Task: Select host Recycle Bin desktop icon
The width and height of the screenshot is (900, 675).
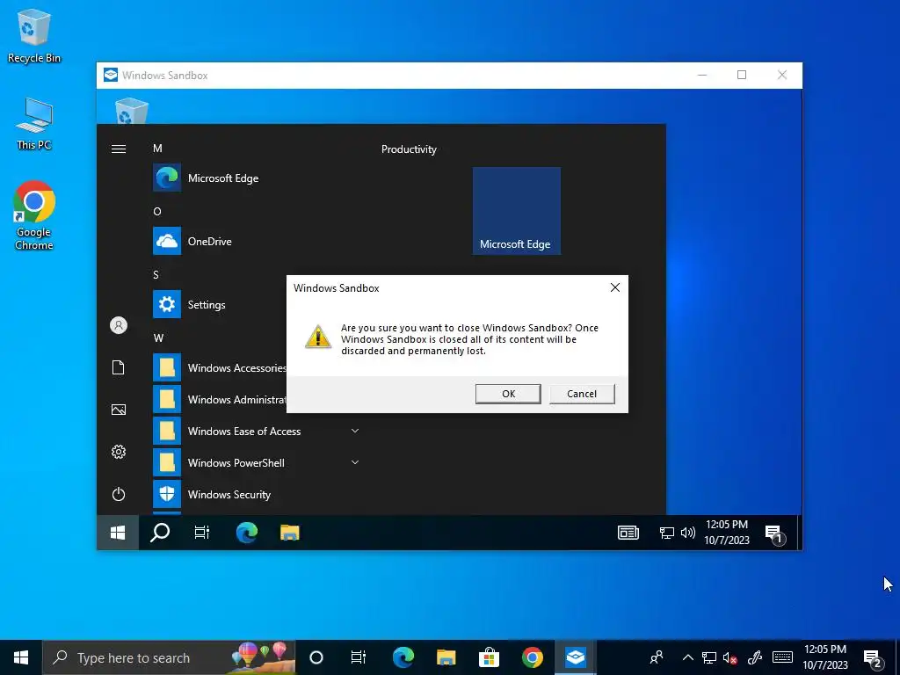Action: (x=34, y=35)
